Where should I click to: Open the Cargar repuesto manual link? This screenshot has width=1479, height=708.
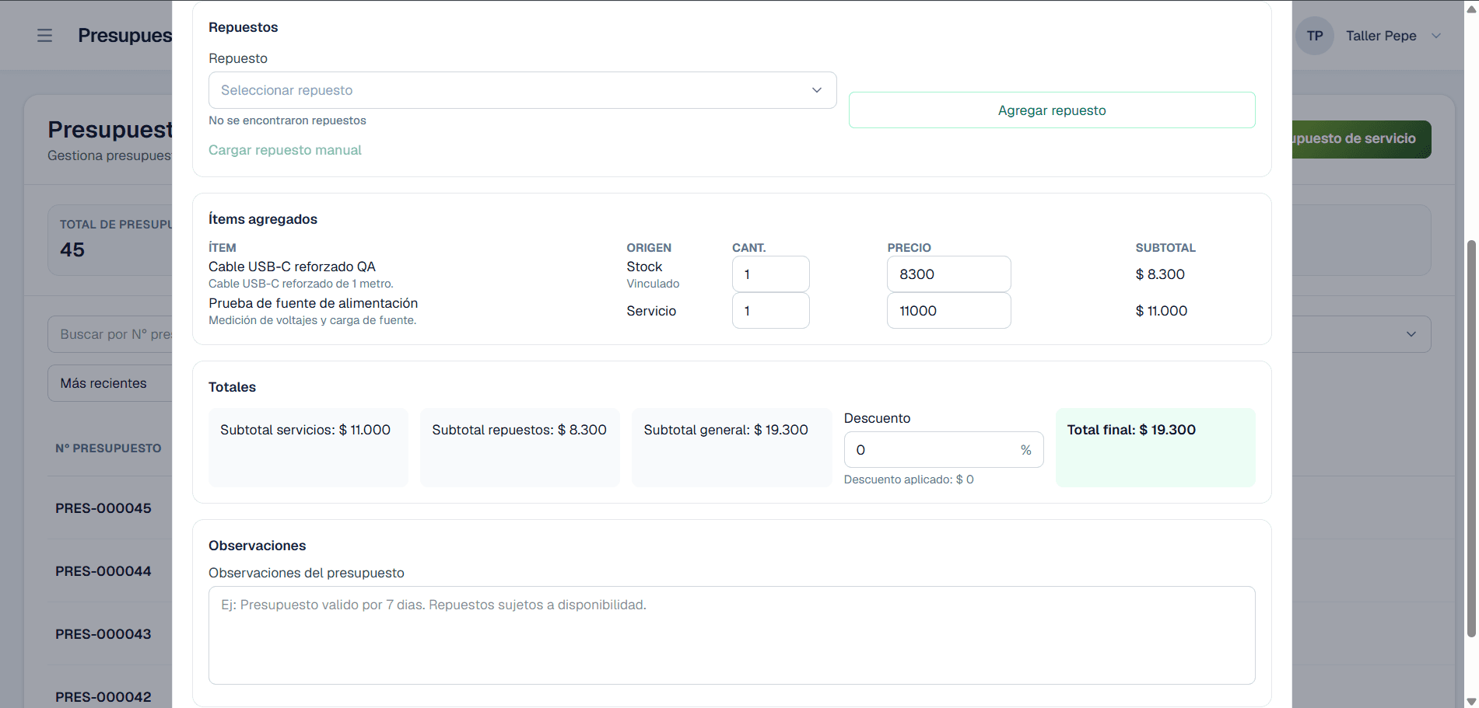[x=285, y=150]
